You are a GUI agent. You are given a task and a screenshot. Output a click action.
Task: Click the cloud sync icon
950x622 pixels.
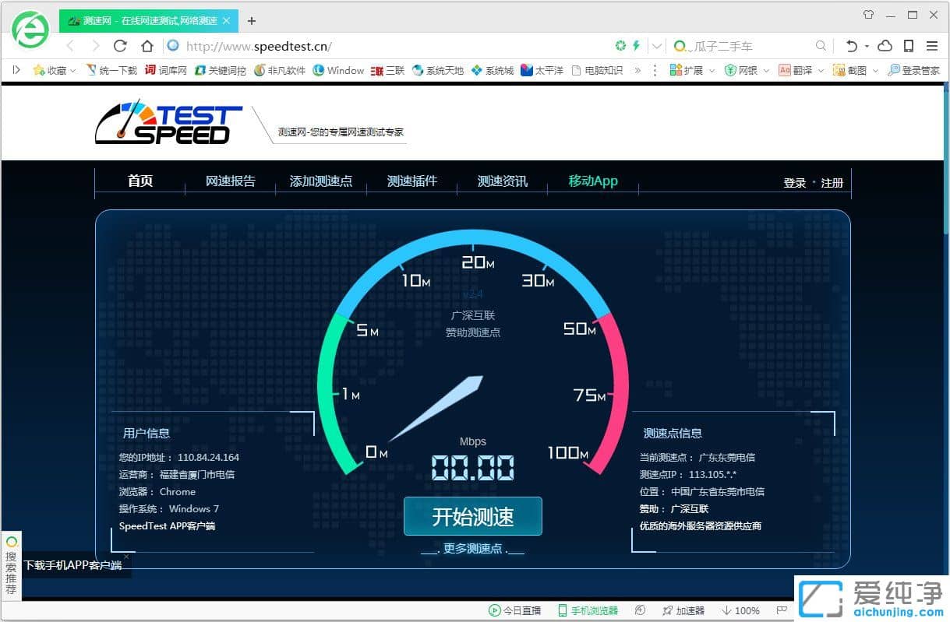885,46
